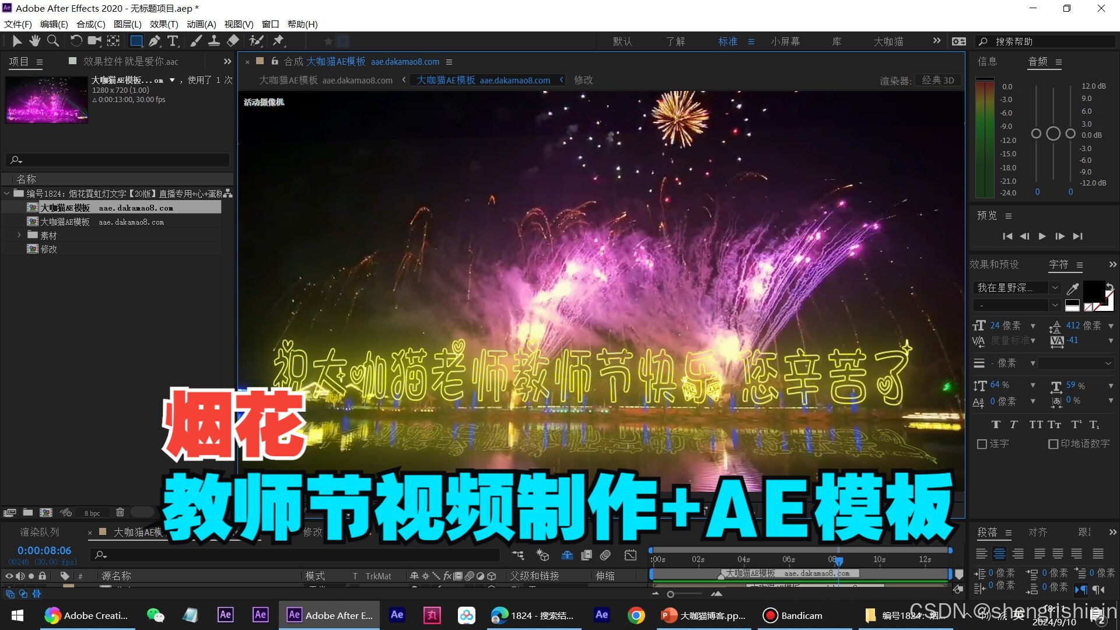1120x630 pixels.
Task: Open font size 24 像素 dropdown arrow
Action: click(x=1033, y=326)
